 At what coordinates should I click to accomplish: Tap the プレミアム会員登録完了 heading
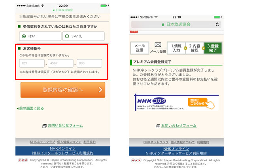(152, 62)
